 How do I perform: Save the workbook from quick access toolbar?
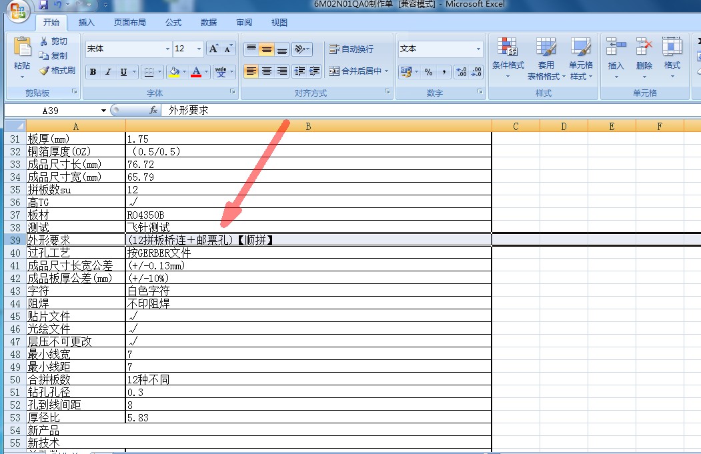pos(43,5)
